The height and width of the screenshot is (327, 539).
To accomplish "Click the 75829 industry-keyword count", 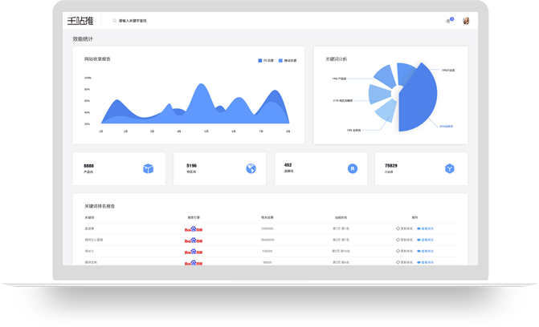I will tap(391, 166).
